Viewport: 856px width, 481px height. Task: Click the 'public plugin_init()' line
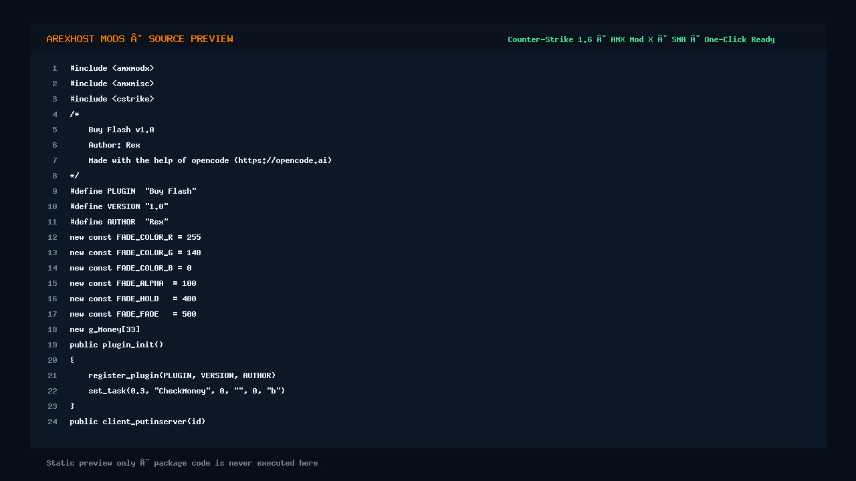point(116,345)
